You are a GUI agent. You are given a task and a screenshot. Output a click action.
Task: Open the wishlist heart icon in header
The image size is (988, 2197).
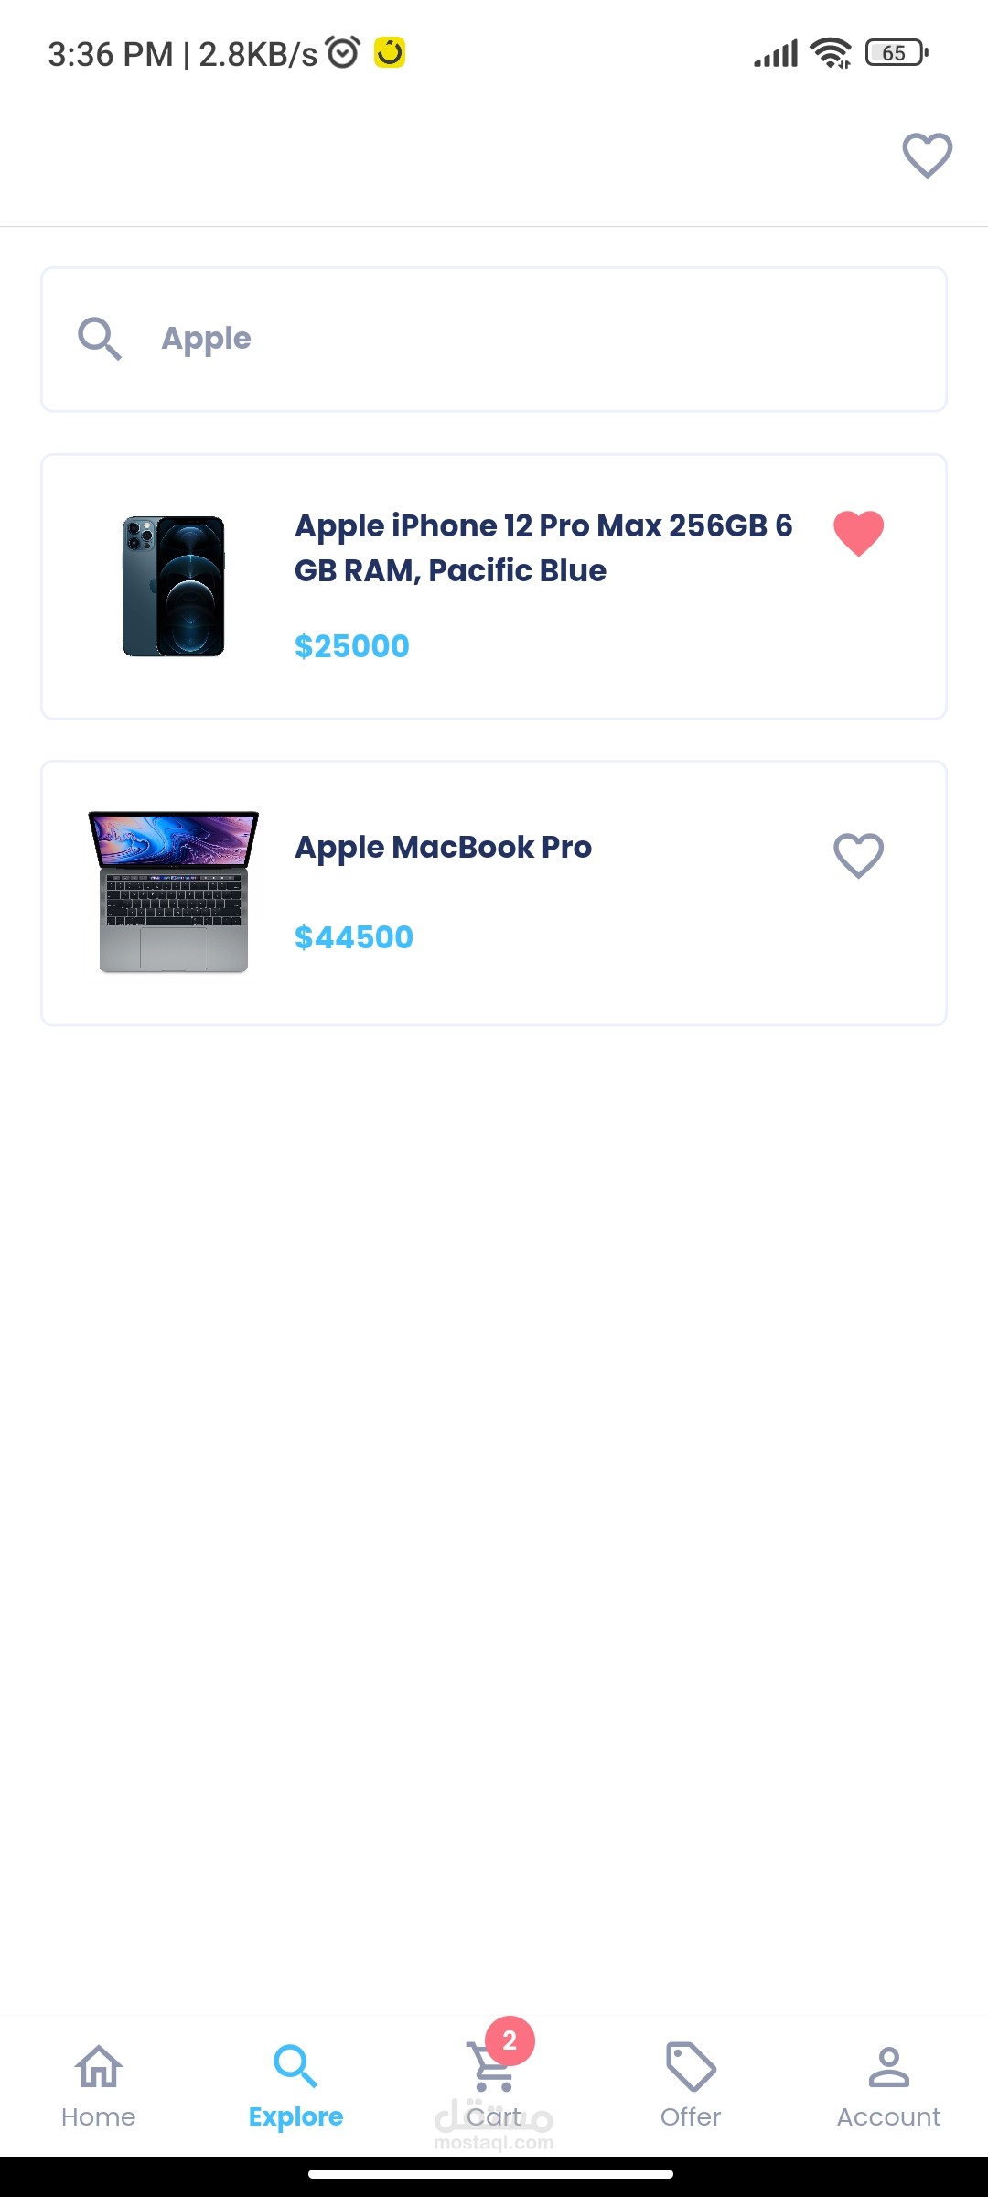[x=927, y=156]
